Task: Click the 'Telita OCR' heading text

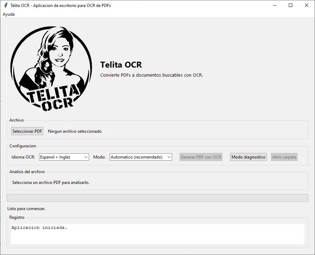Action: tap(121, 65)
